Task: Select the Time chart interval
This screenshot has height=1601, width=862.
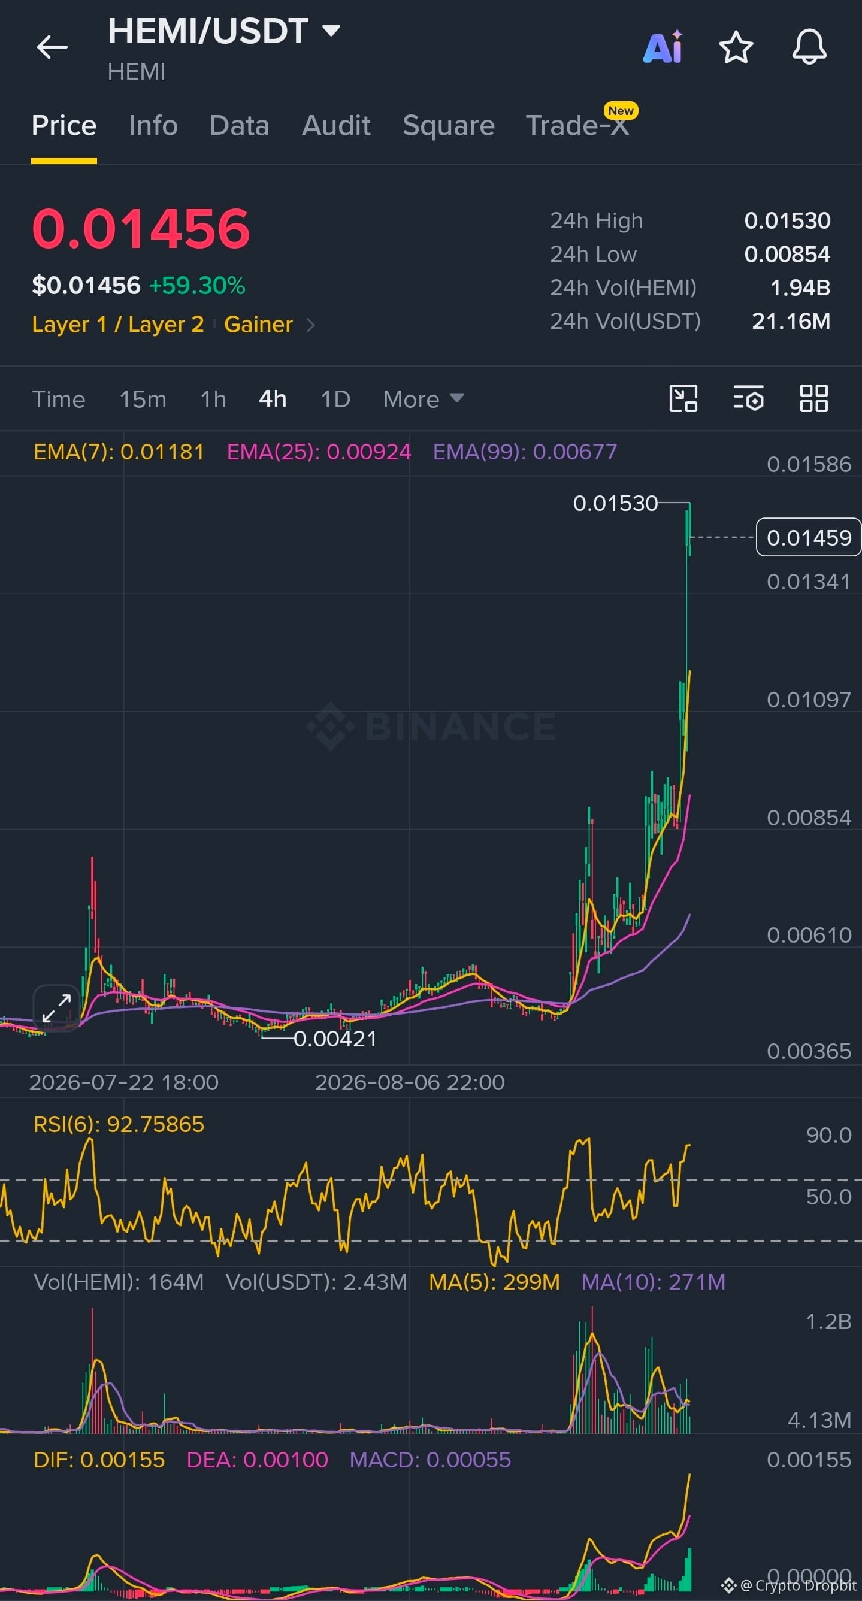Action: (59, 399)
